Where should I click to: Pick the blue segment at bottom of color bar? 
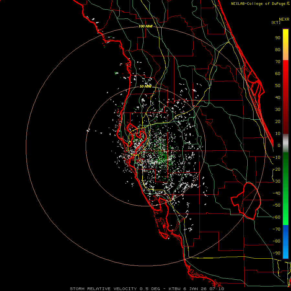[x=286, y=242]
